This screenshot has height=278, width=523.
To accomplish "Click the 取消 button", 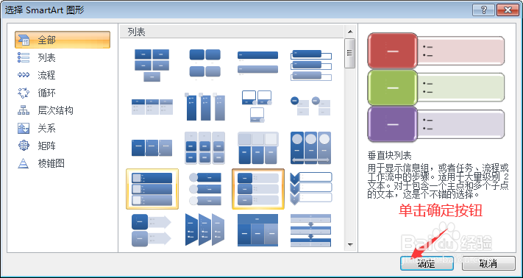I will [x=488, y=263].
